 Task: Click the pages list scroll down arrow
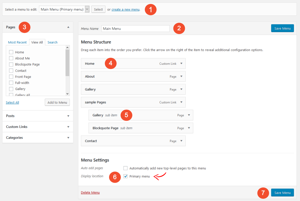coord(67,94)
